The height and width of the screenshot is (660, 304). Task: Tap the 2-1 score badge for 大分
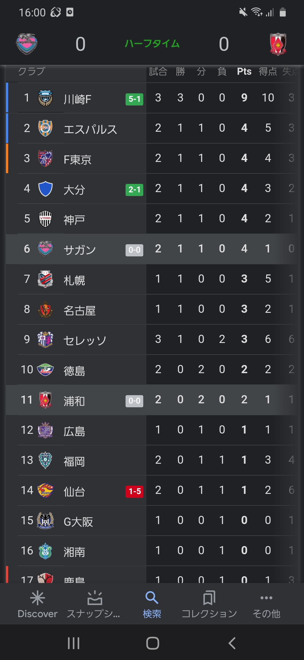tap(134, 190)
